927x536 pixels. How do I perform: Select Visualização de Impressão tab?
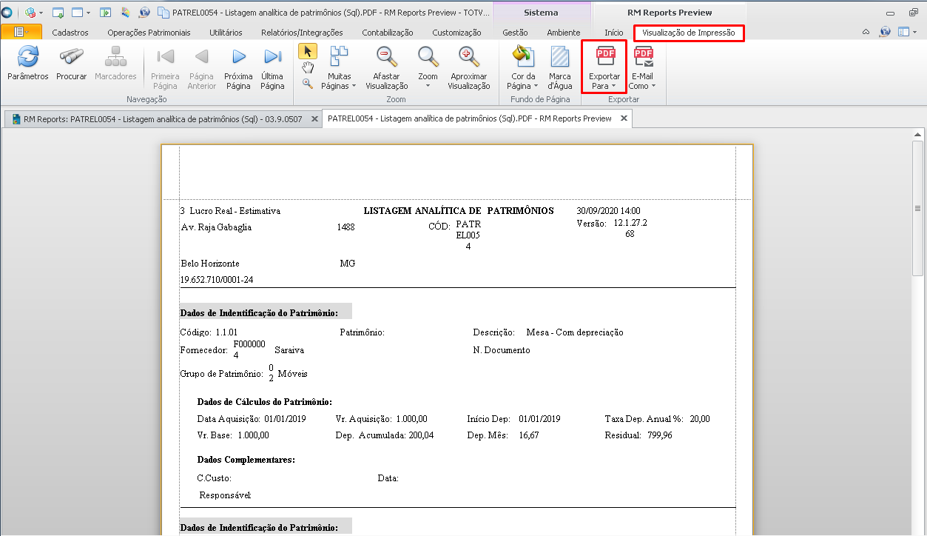click(x=689, y=33)
